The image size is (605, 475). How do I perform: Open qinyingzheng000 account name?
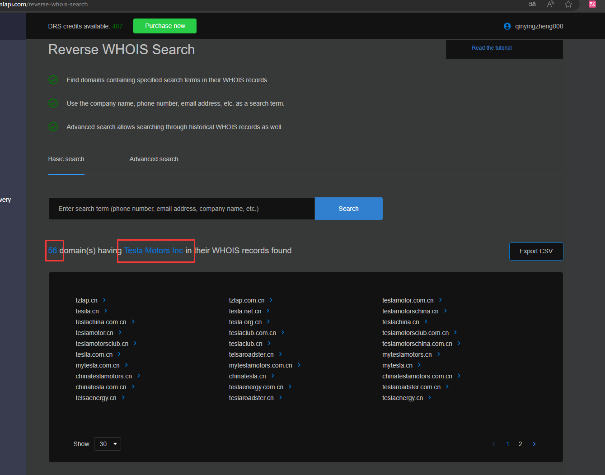[539, 26]
